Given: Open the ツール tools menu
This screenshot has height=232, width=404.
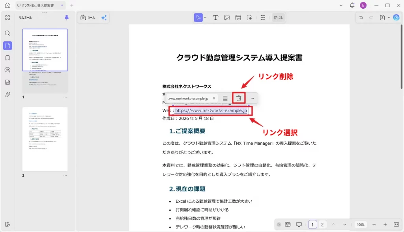Looking at the screenshot, I should 88,17.
